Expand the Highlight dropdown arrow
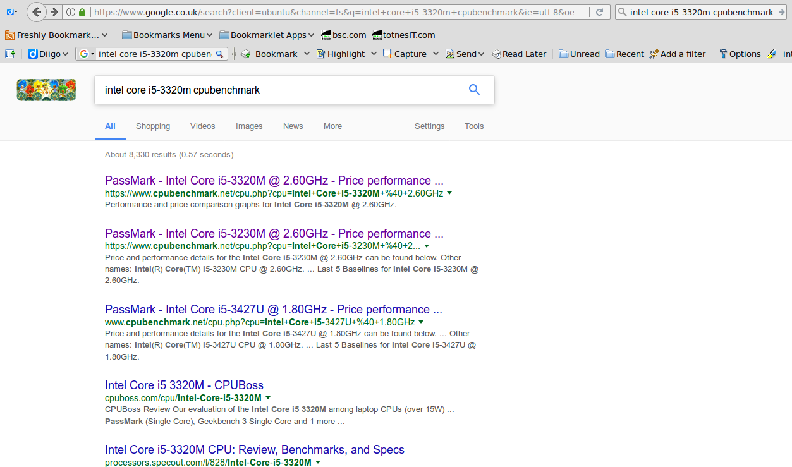The image size is (792, 467). click(374, 54)
